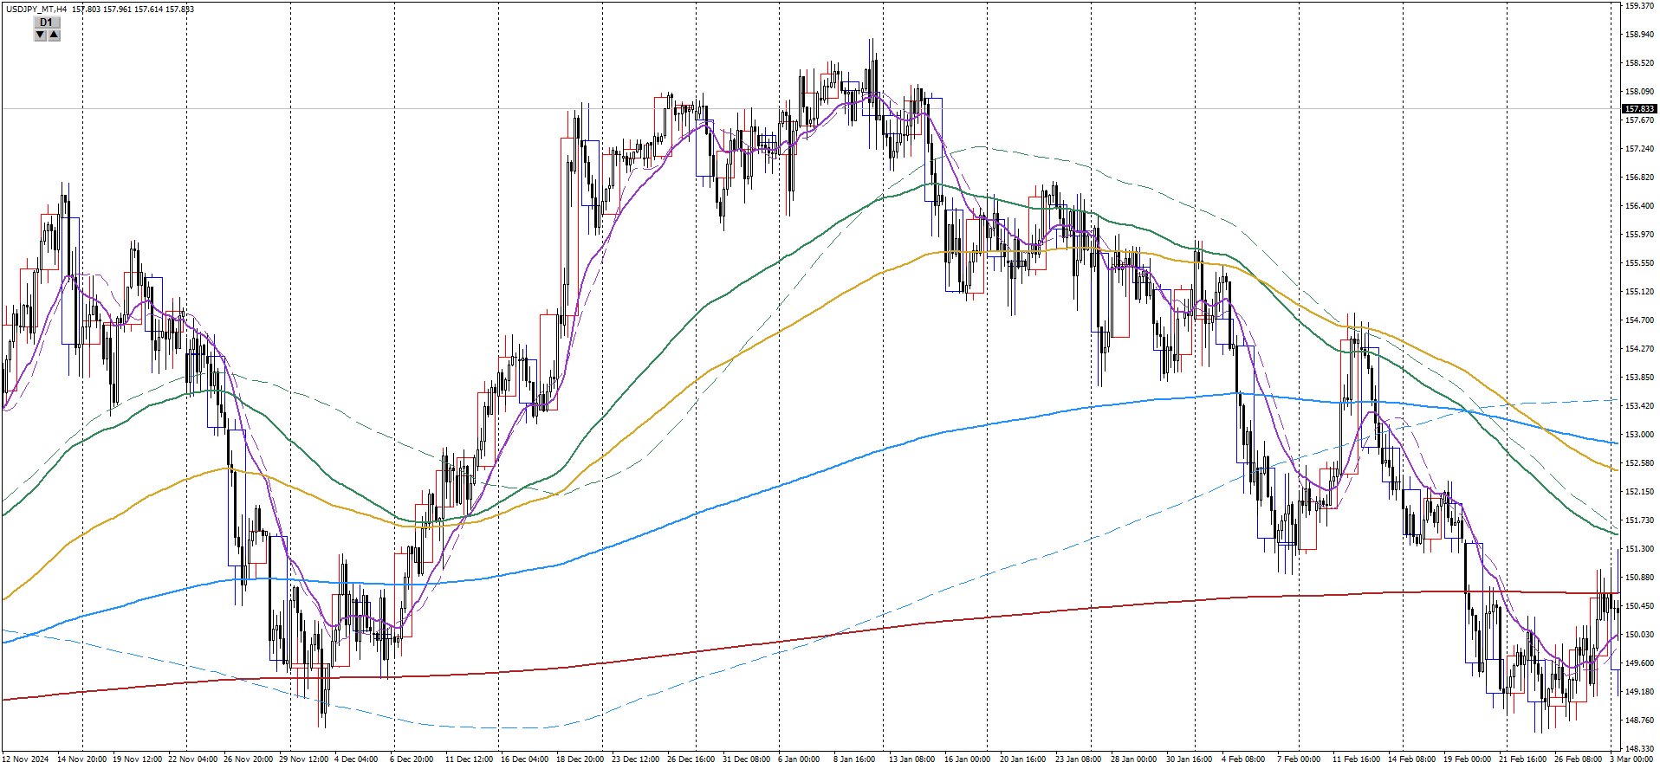Click time axis label 12 Nov 2024
This screenshot has width=1660, height=769.
[x=26, y=759]
